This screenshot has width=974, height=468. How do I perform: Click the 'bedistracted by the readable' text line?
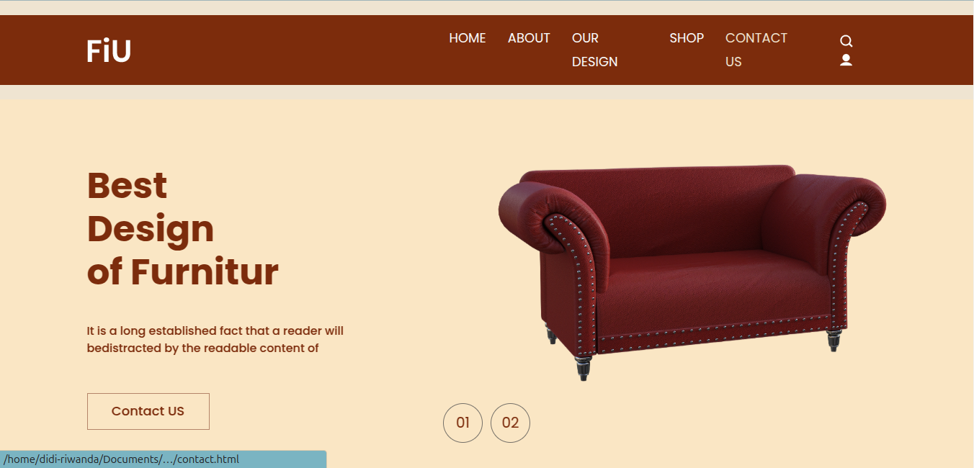pyautogui.click(x=202, y=348)
